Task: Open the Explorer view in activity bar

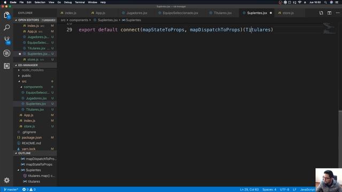Action: (x=7, y=15)
